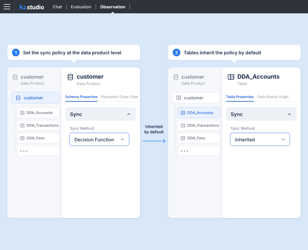The image size is (308, 250).
Task: Open the Table Properties tab
Action: (240, 97)
